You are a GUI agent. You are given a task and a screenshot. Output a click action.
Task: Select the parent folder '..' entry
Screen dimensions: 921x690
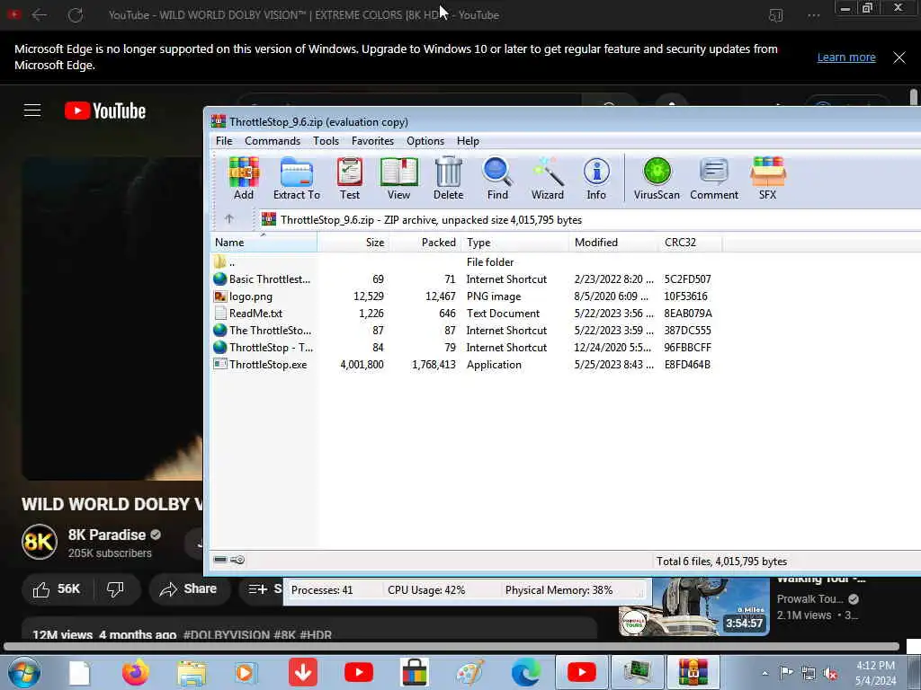[x=224, y=261]
